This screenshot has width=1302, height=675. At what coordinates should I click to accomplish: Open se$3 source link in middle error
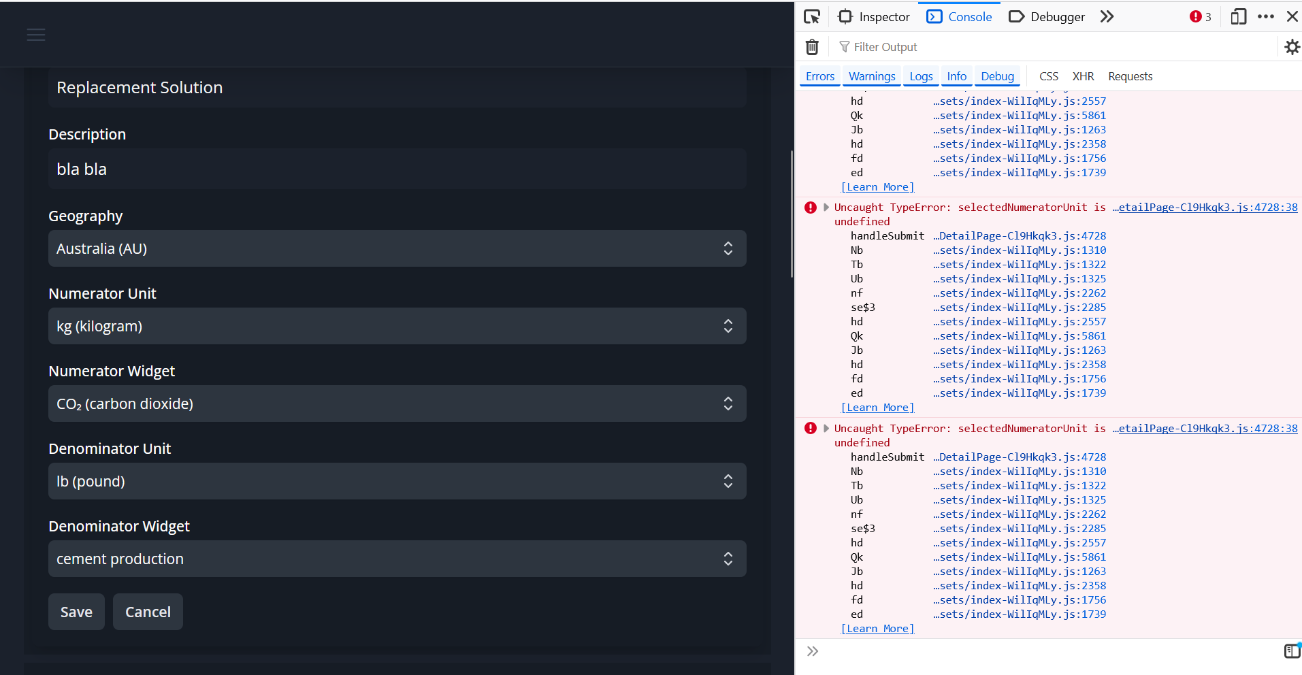pos(1020,308)
